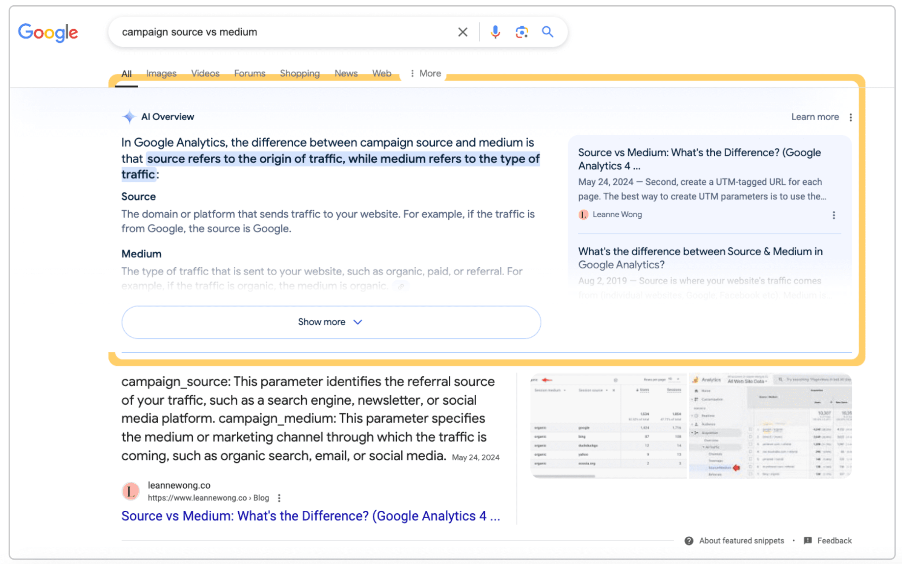The width and height of the screenshot is (902, 564).
Task: Clear the search query with the X icon
Action: (x=462, y=31)
